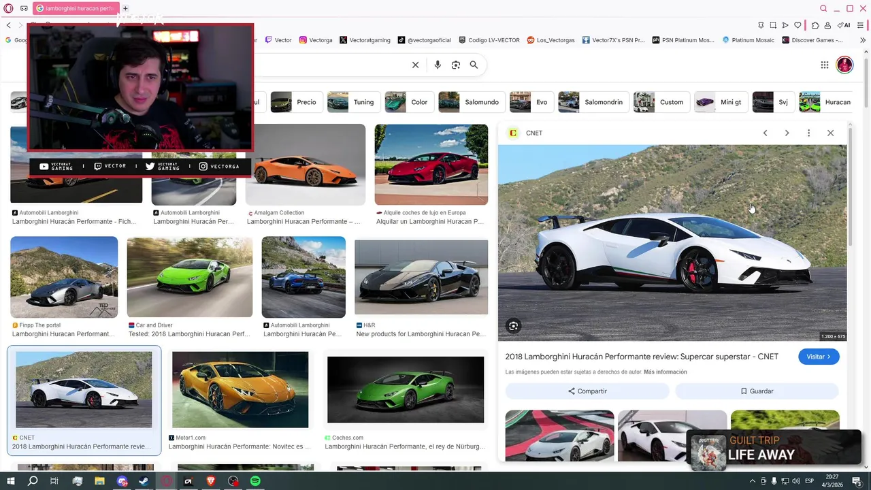Expand hidden bookmarks with double chevron
The height and width of the screenshot is (490, 871).
(x=862, y=40)
